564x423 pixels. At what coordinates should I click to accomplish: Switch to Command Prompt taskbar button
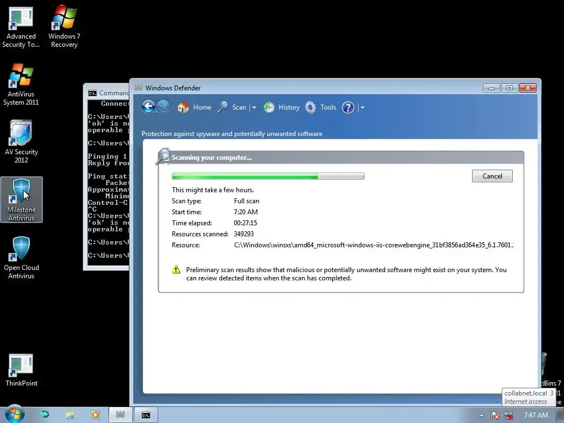(x=145, y=415)
